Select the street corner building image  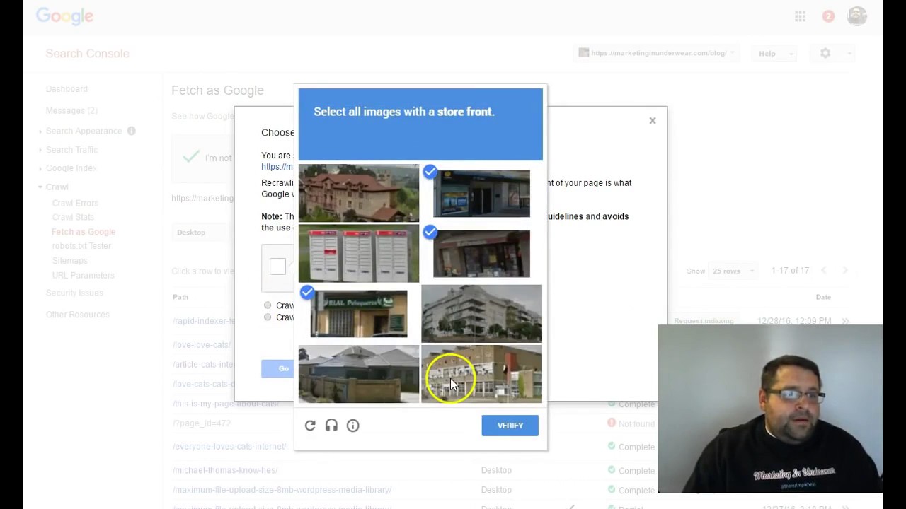click(482, 374)
